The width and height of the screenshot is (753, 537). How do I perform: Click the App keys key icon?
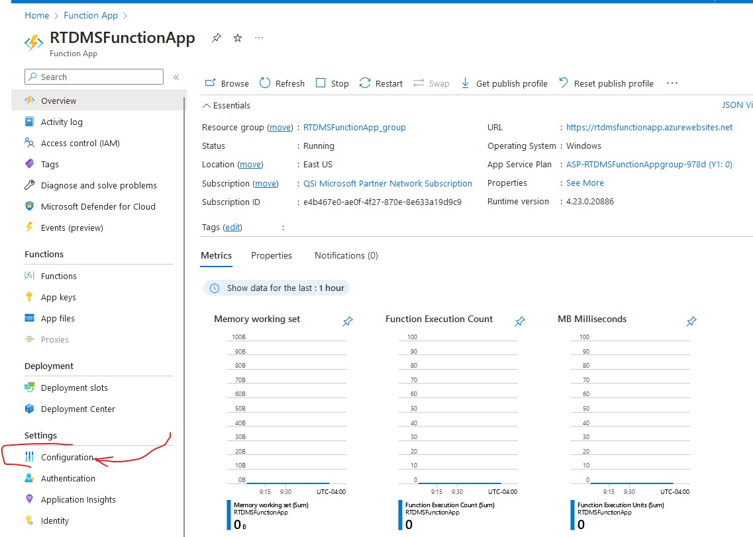pyautogui.click(x=29, y=297)
